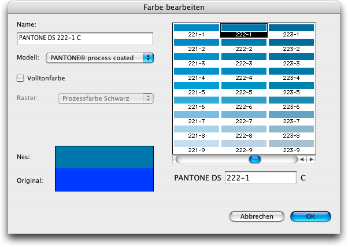Select swatch 223-1
348x247 pixels.
pos(291,31)
